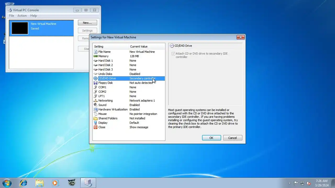Viewport: 335px width, 188px height.
Task: Click the Setting column header
Action: [111, 46]
